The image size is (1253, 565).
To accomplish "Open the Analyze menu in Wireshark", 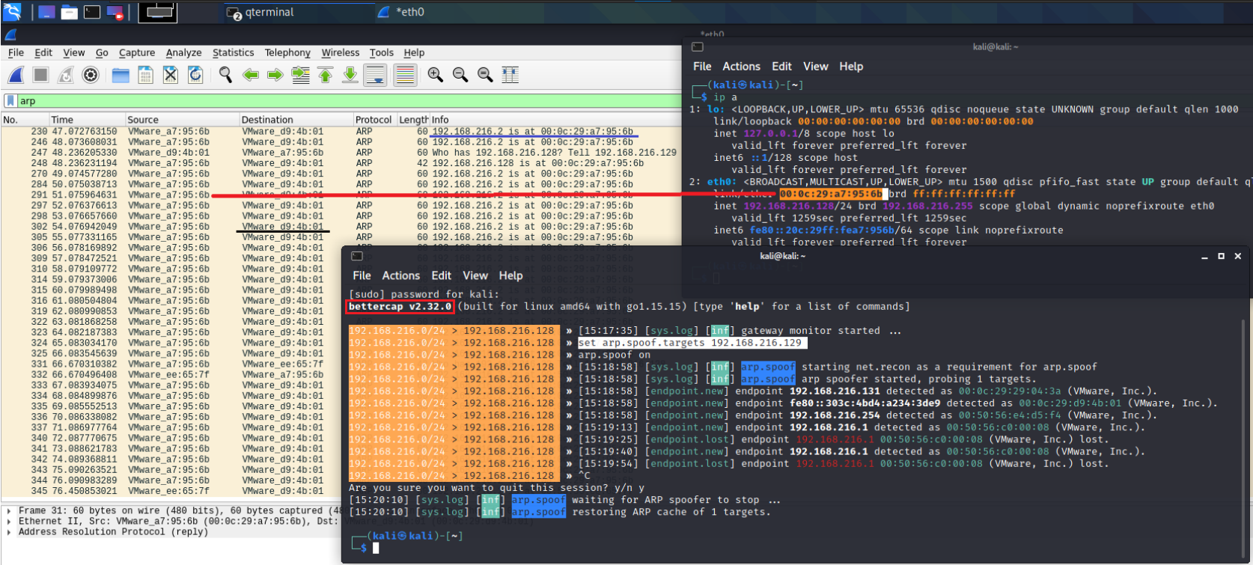I will [x=183, y=53].
